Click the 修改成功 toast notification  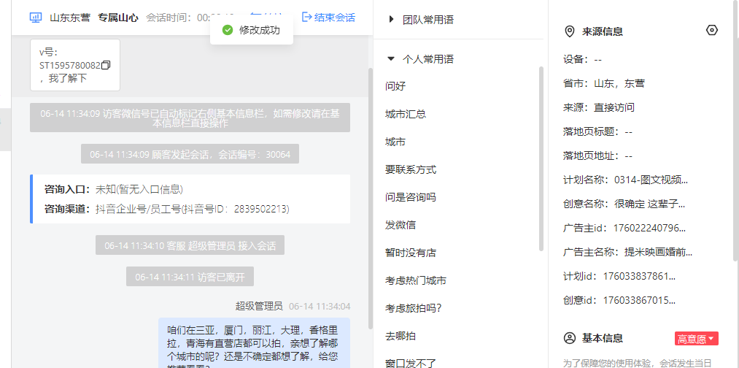pyautogui.click(x=252, y=30)
